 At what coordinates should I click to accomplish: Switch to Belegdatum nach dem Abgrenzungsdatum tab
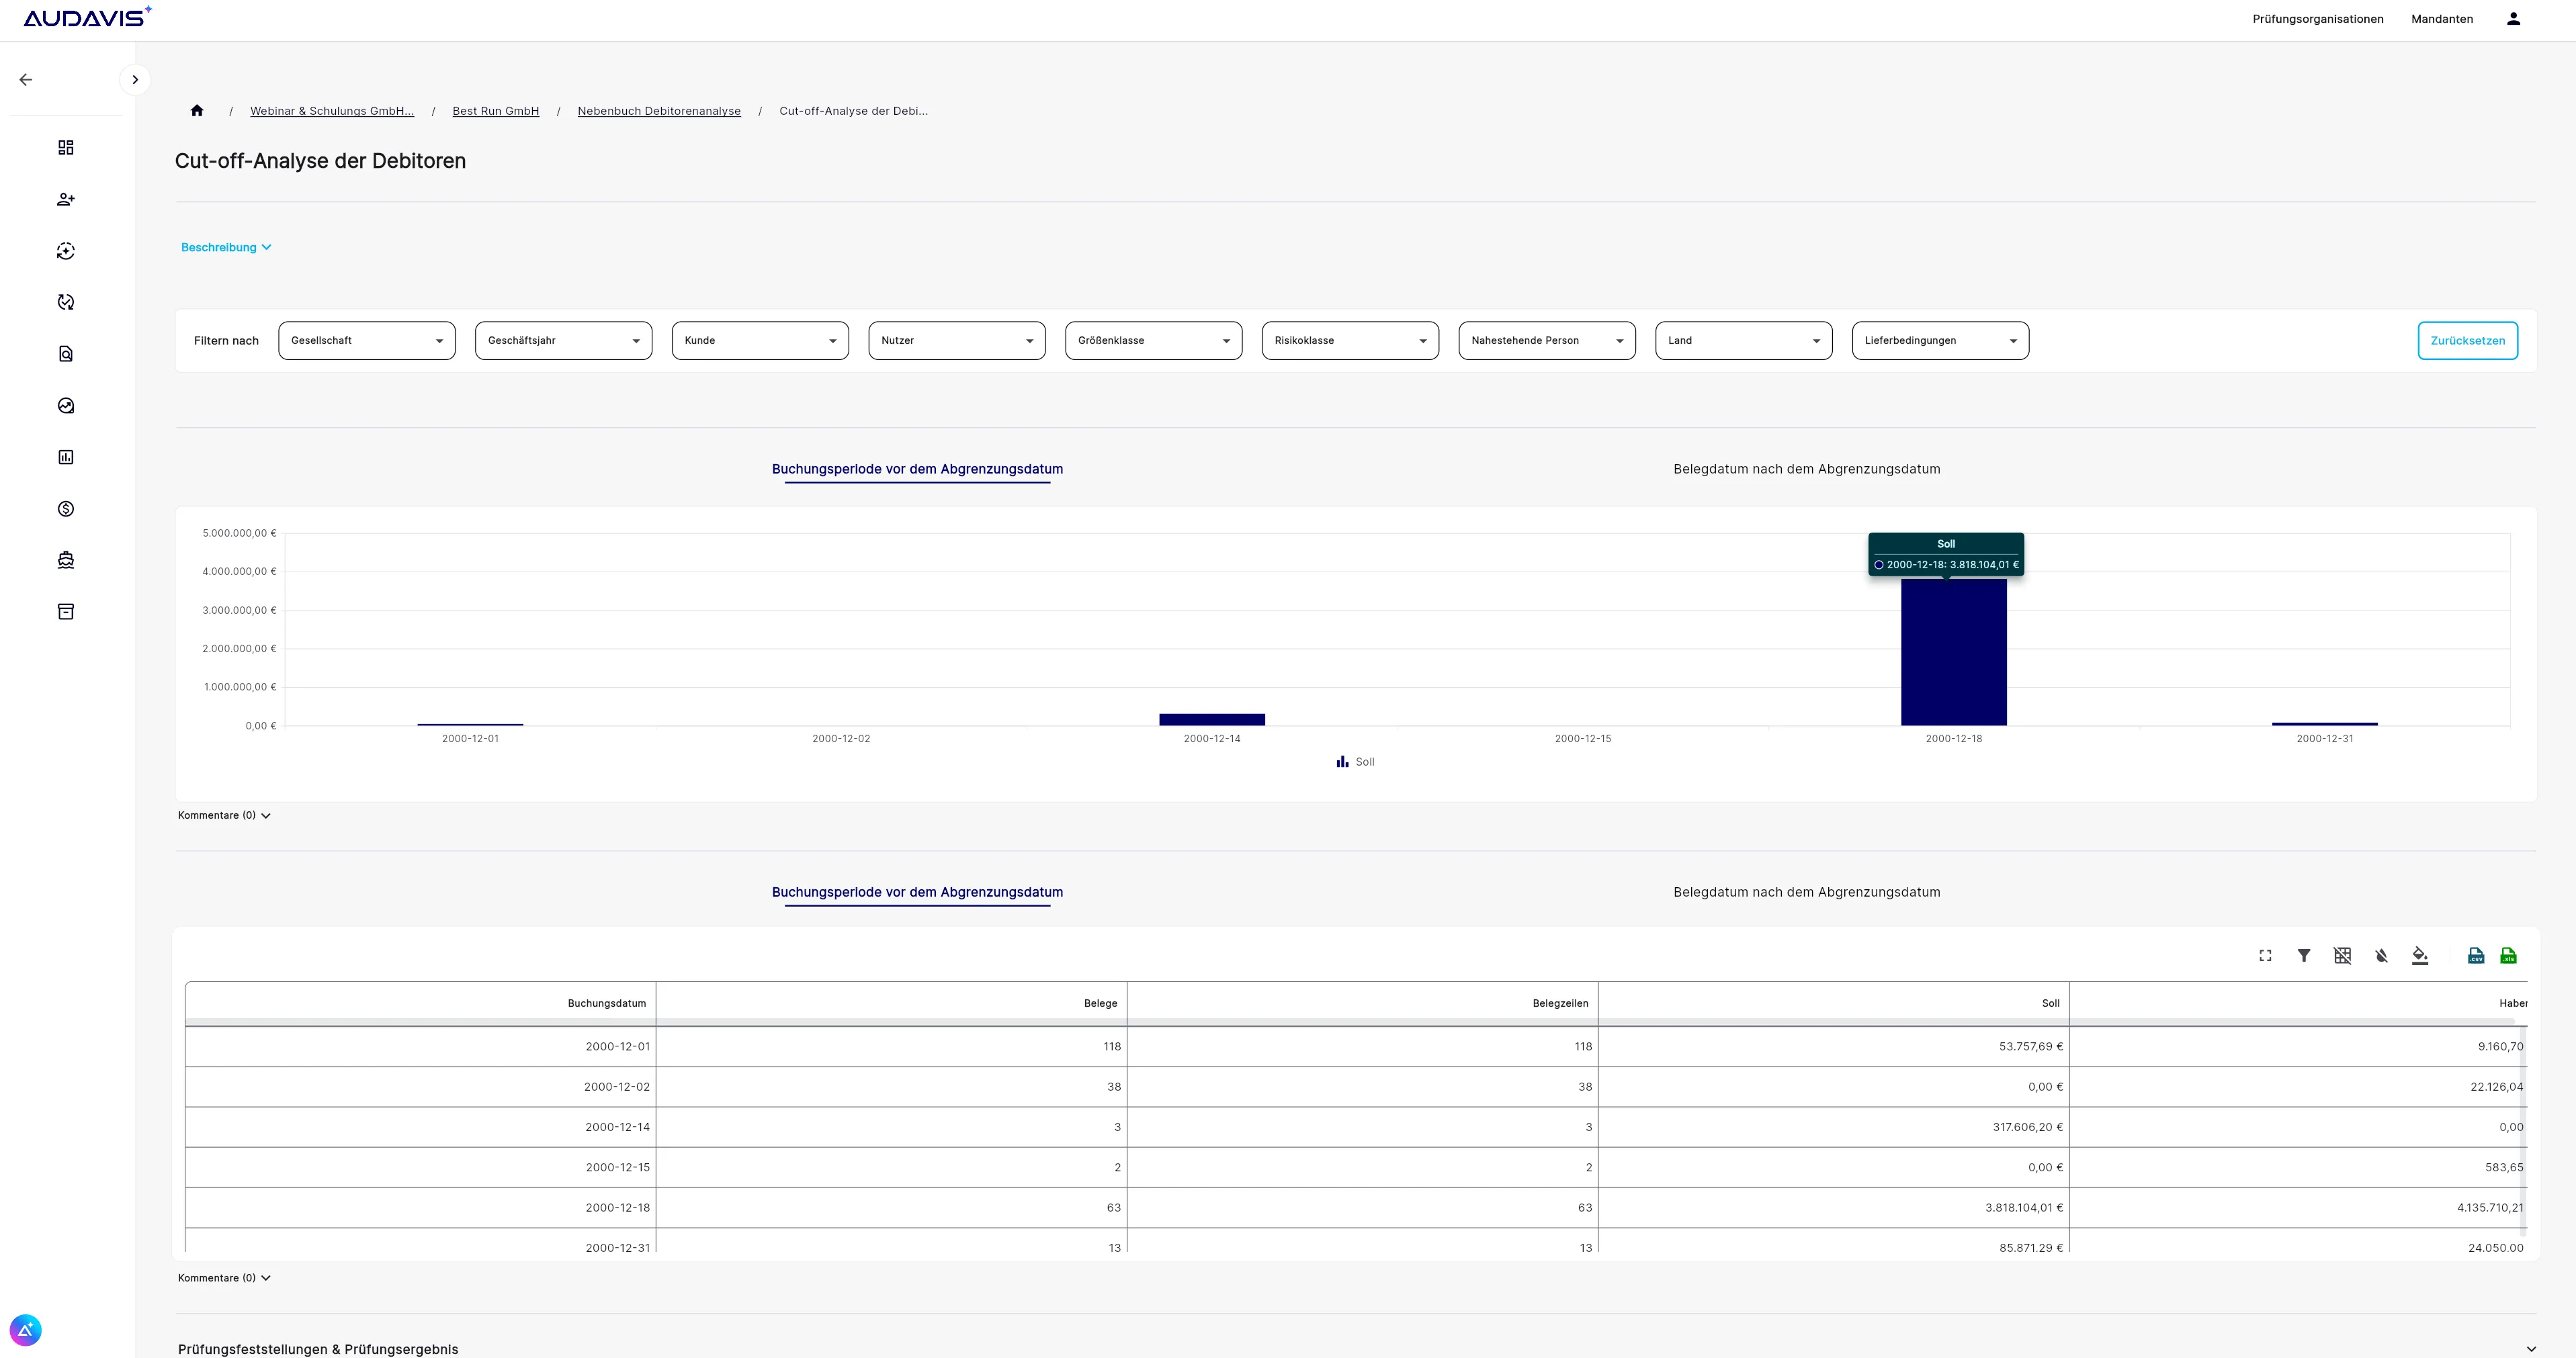click(1806, 469)
